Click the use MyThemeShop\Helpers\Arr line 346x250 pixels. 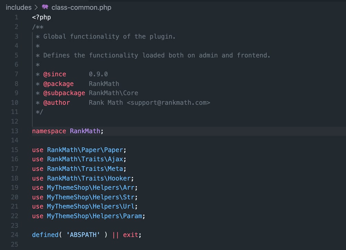pyautogui.click(x=85, y=187)
